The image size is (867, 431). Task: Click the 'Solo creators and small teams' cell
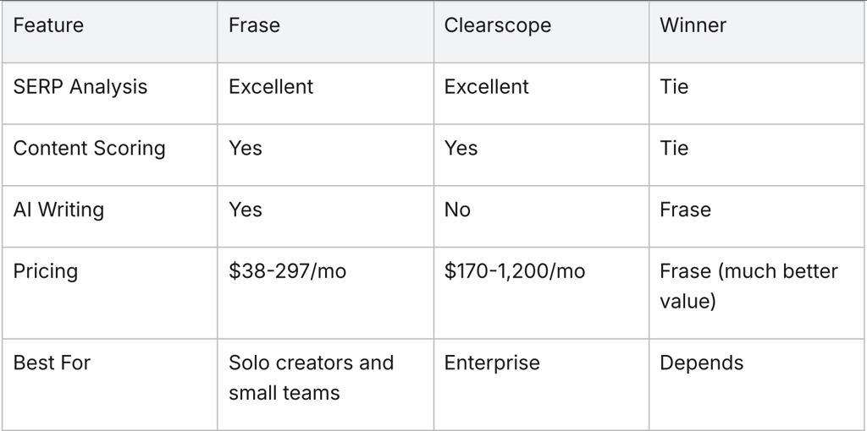click(x=311, y=378)
